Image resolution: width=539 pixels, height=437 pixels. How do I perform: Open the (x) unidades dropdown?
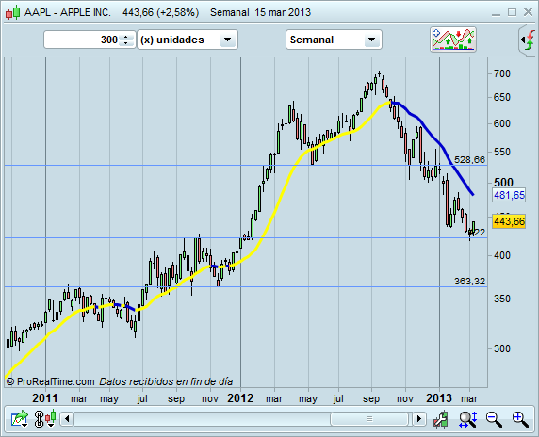tap(188, 40)
